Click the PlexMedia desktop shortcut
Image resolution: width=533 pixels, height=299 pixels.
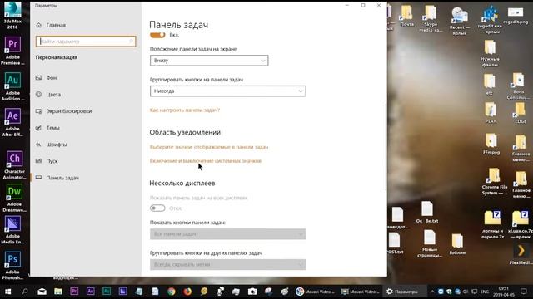point(521,254)
